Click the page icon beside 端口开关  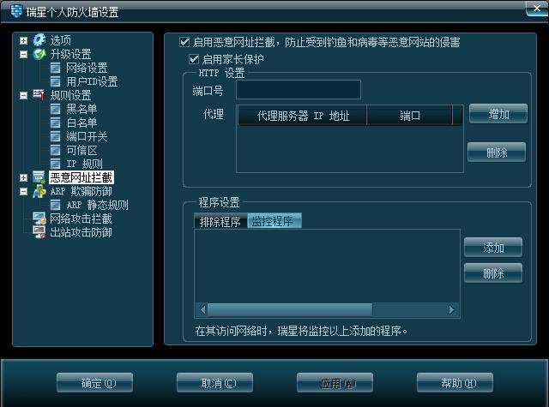55,136
